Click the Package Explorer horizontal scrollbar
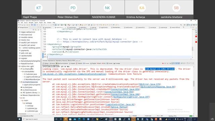Screen dimensions: 215x121 [23, 114]
